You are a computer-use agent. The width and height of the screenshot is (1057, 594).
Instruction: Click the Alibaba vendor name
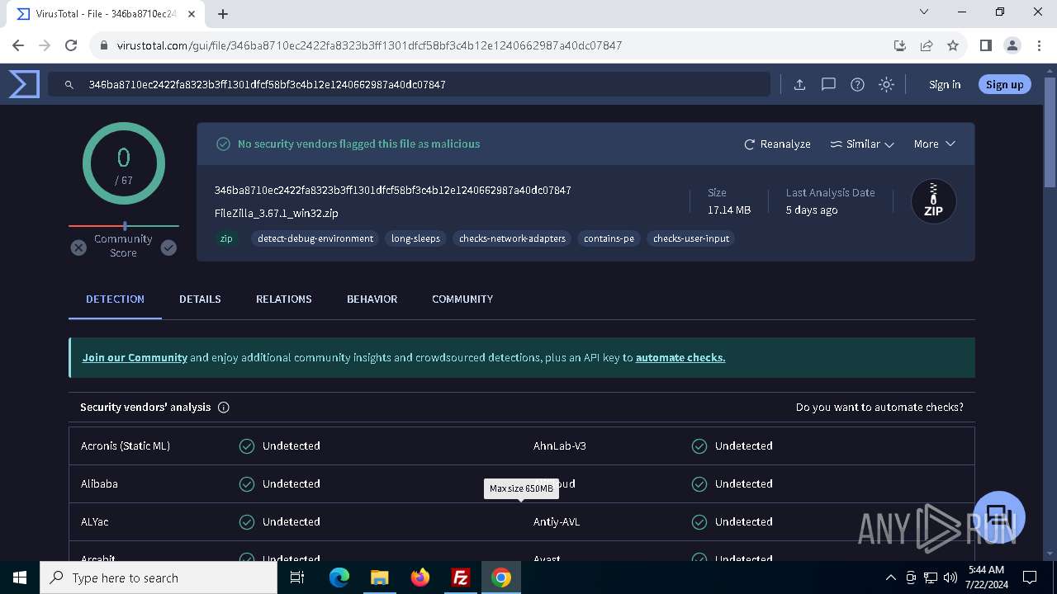[99, 483]
